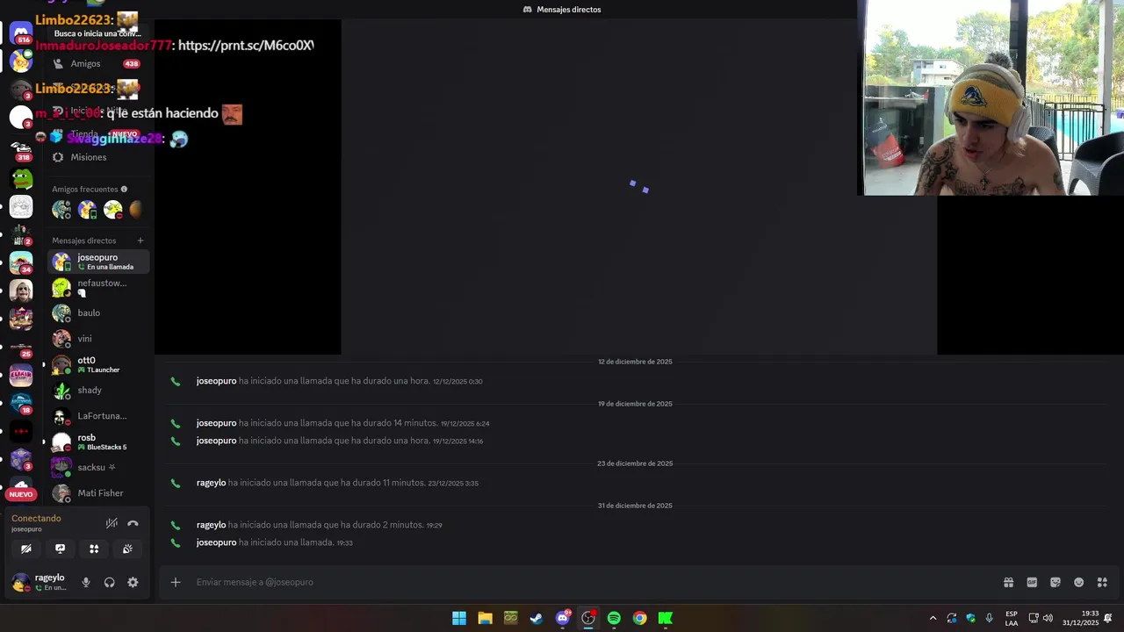The width and height of the screenshot is (1124, 632).
Task: Click rageylo in the 11 minutos call entry
Action: pyautogui.click(x=211, y=483)
